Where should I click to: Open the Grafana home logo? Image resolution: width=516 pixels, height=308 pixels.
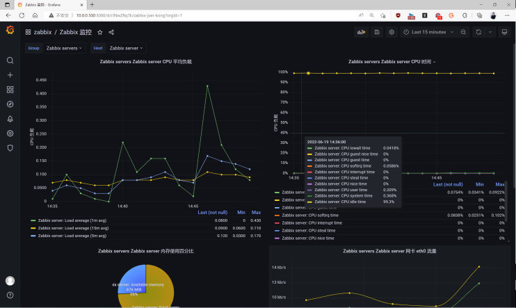click(x=10, y=31)
